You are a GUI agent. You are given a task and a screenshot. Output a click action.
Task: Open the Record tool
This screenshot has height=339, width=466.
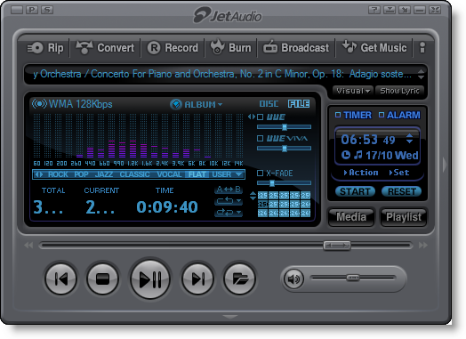point(173,47)
